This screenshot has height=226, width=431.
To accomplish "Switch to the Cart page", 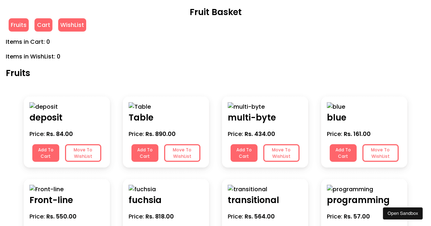I will [x=43, y=25].
